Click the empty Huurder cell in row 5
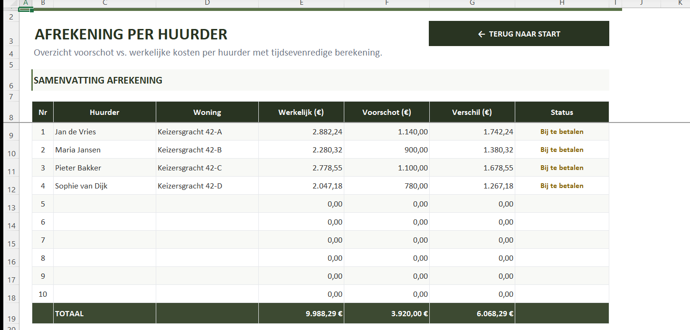 (x=104, y=204)
